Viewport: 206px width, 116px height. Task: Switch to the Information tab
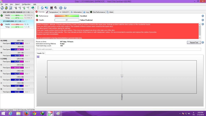click(76, 12)
